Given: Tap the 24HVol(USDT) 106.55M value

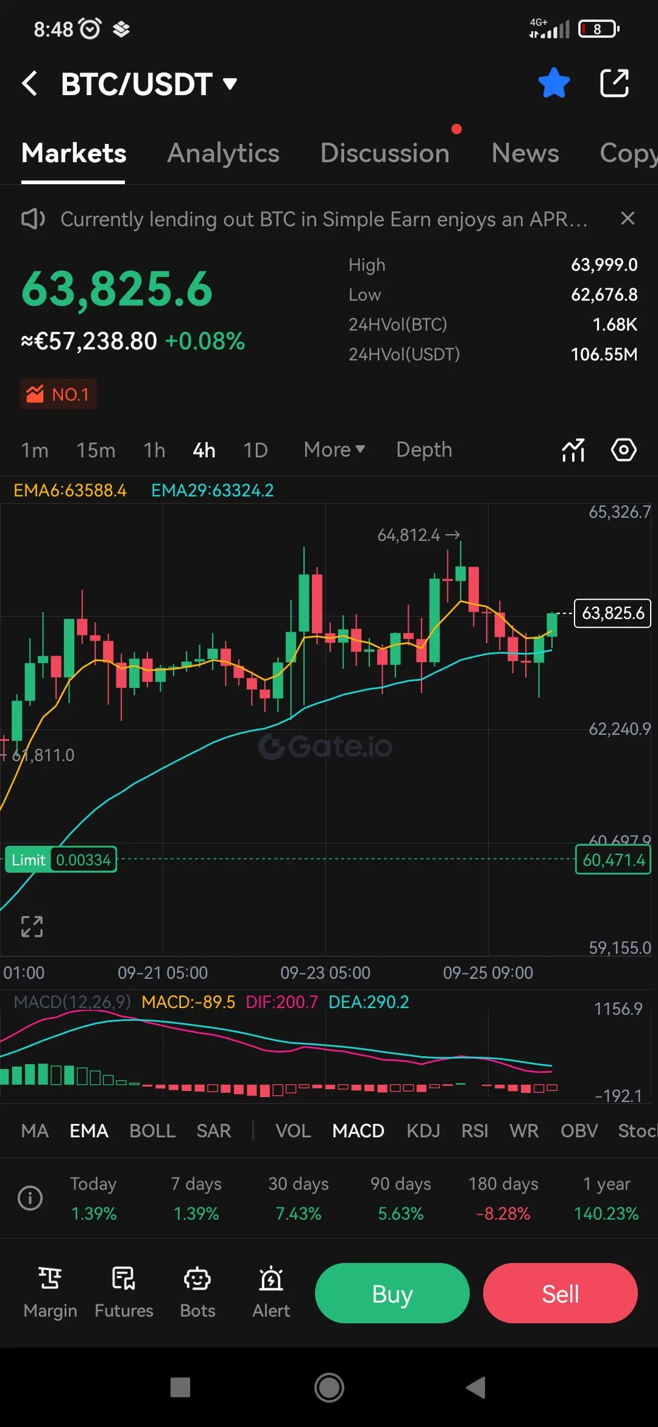Looking at the screenshot, I should click(604, 354).
